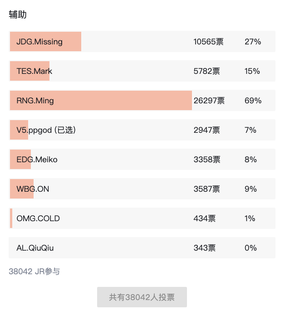Select the JDG.Missing poll option
The image size is (285, 315).
39,42
